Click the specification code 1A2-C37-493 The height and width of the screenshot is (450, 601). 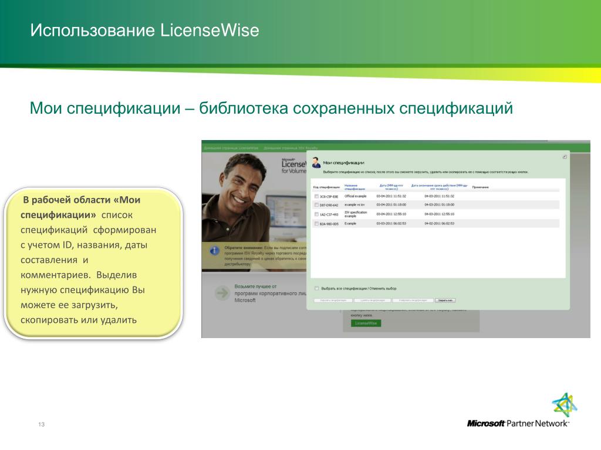pos(329,214)
